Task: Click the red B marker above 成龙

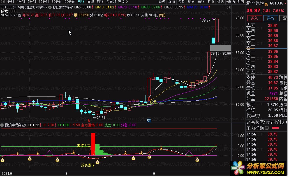Action: pyautogui.click(x=149, y=99)
